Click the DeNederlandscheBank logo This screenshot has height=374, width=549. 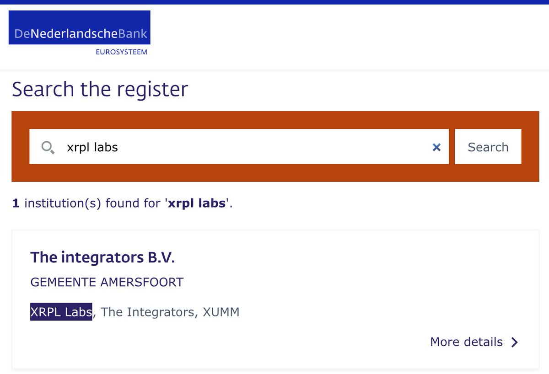pyautogui.click(x=80, y=33)
